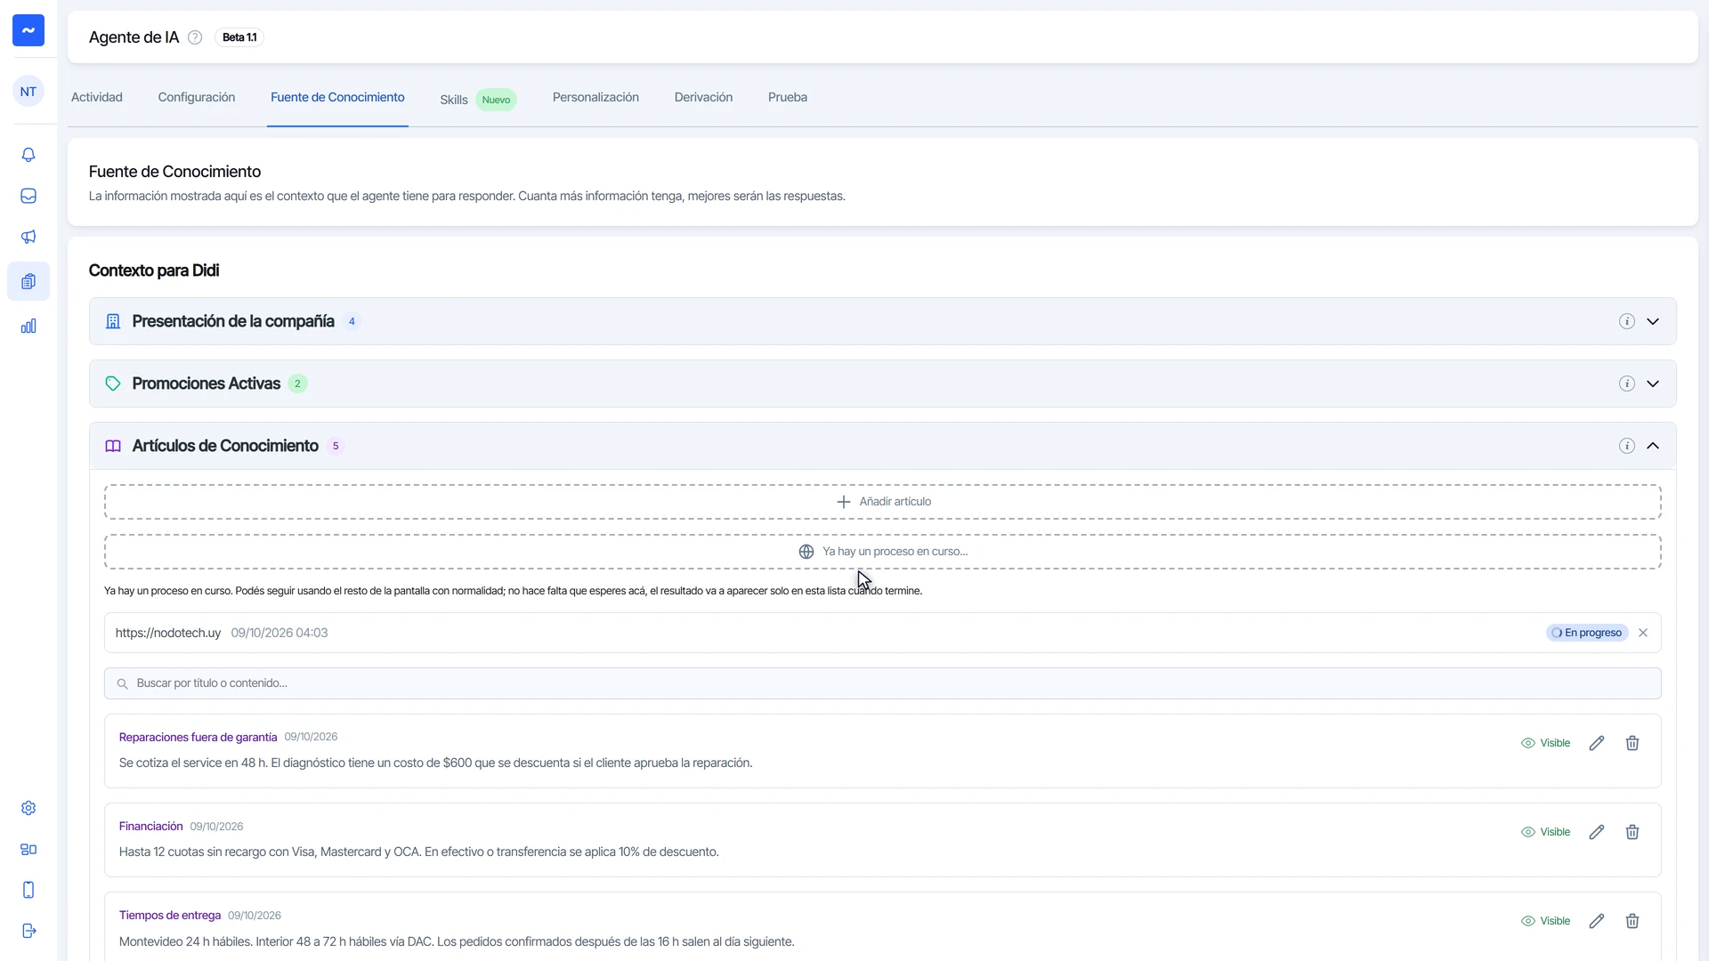This screenshot has width=1709, height=961.
Task: Open the bar chart analytics icon
Action: pos(28,326)
